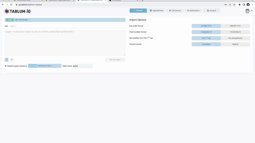Open the Chrome three-dot menu
The width and height of the screenshot is (255, 143).
click(x=252, y=5)
